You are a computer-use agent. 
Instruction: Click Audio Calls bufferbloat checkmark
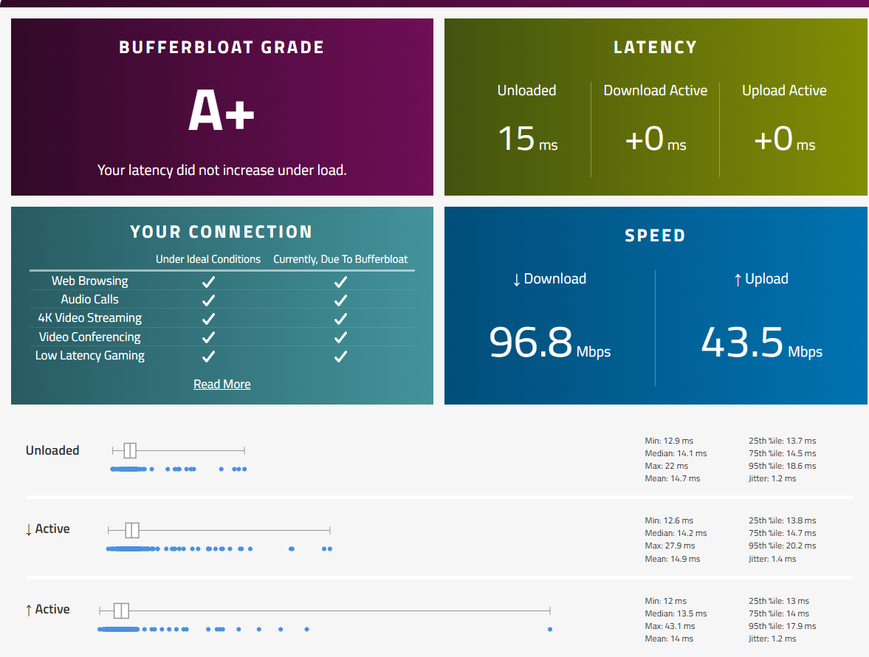pyautogui.click(x=341, y=300)
